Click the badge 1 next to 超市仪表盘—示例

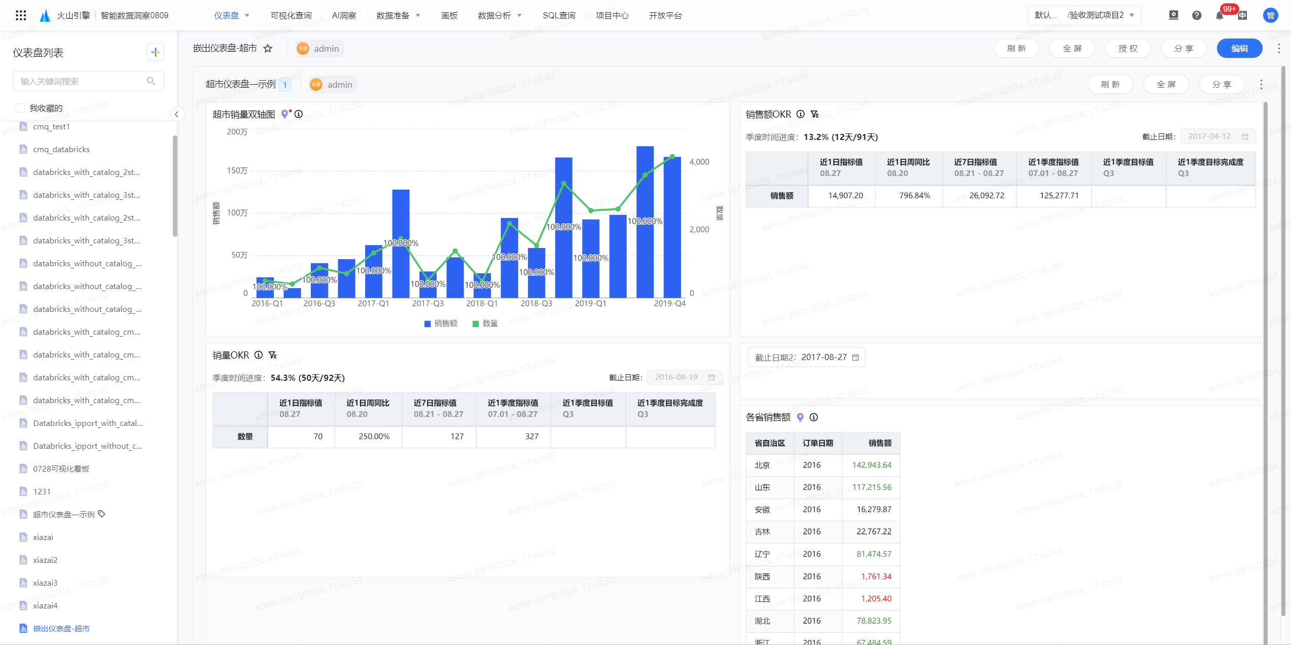(x=285, y=85)
